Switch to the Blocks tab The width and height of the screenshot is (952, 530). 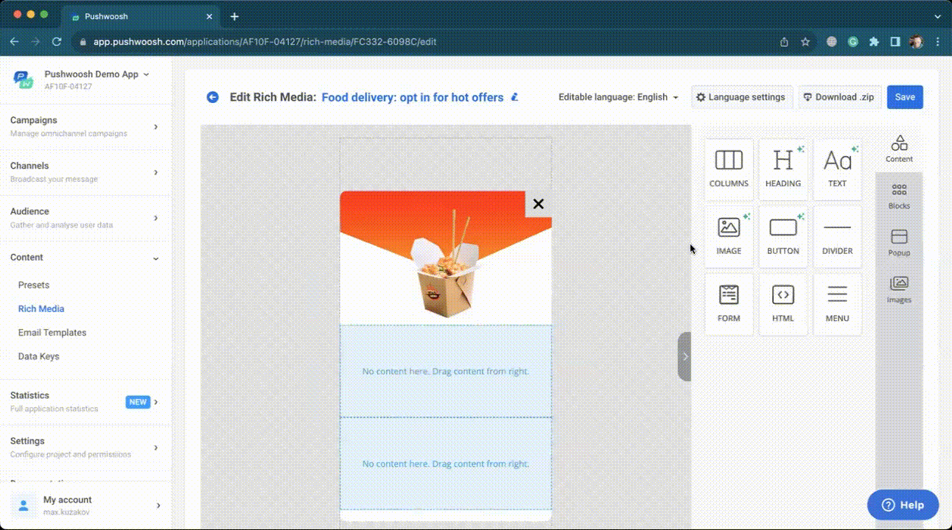click(x=899, y=197)
